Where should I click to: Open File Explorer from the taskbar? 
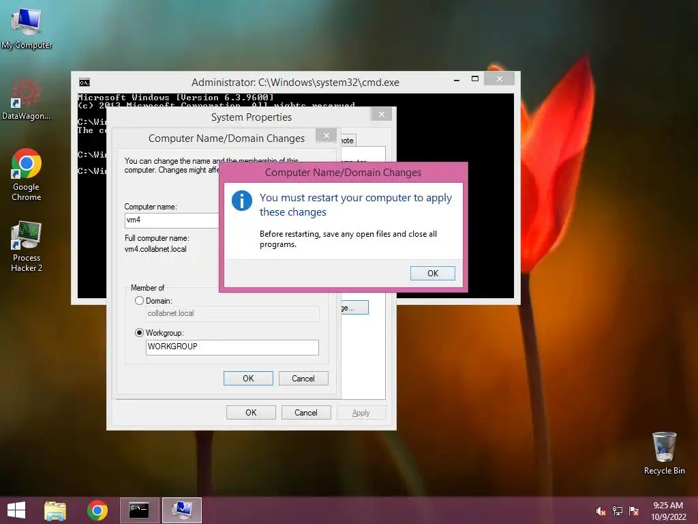(55, 510)
